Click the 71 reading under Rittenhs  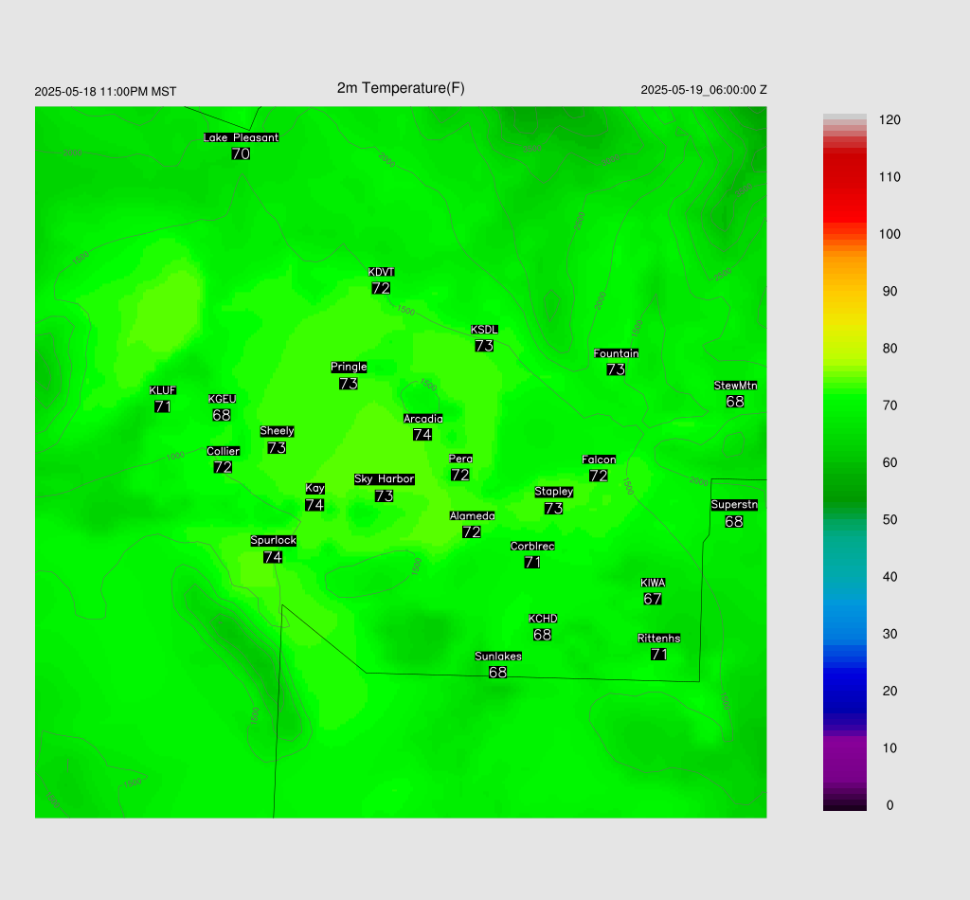659,654
